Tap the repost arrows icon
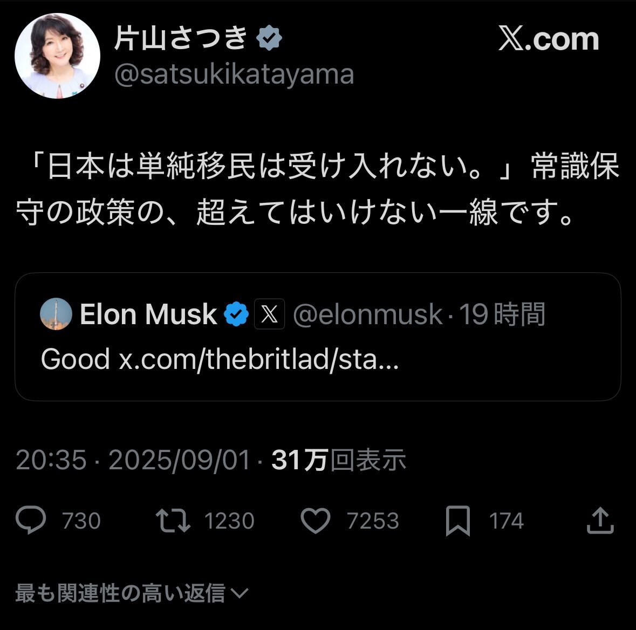 point(173,521)
